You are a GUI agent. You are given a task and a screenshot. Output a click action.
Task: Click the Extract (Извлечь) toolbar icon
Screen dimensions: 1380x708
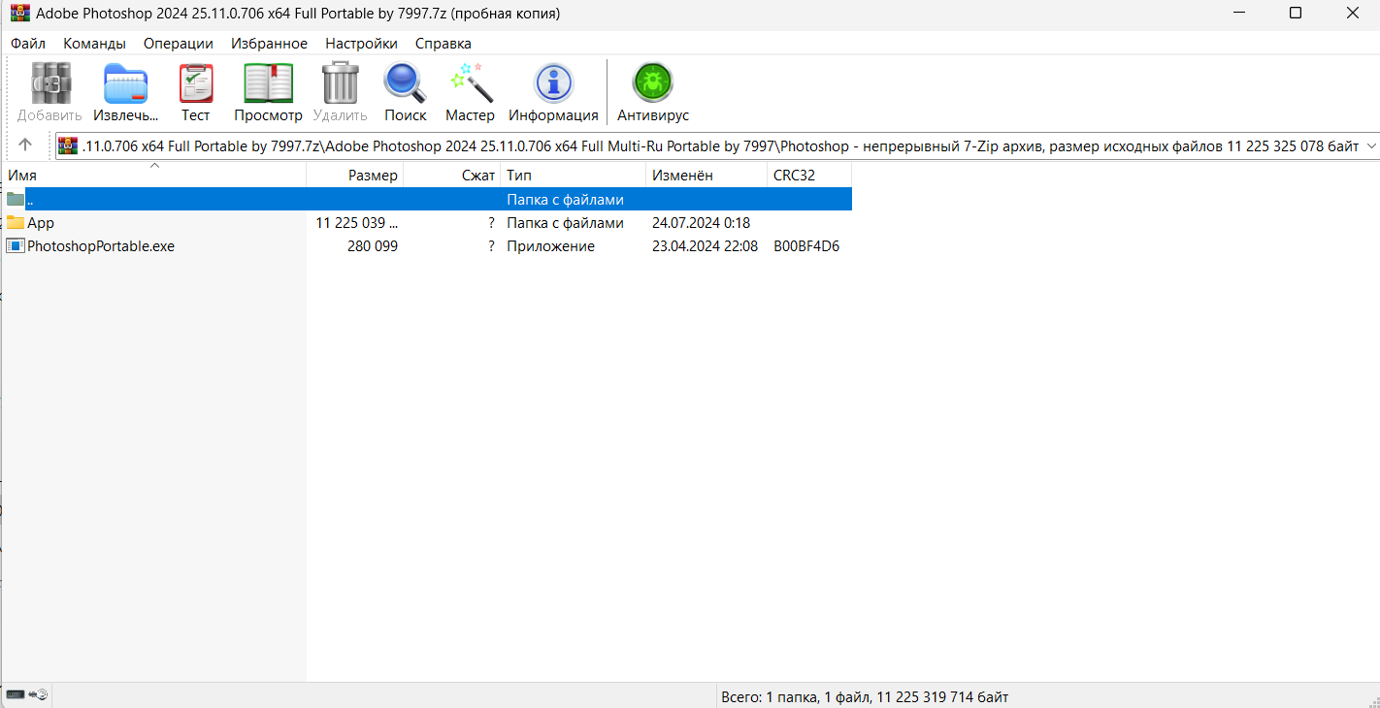126,83
